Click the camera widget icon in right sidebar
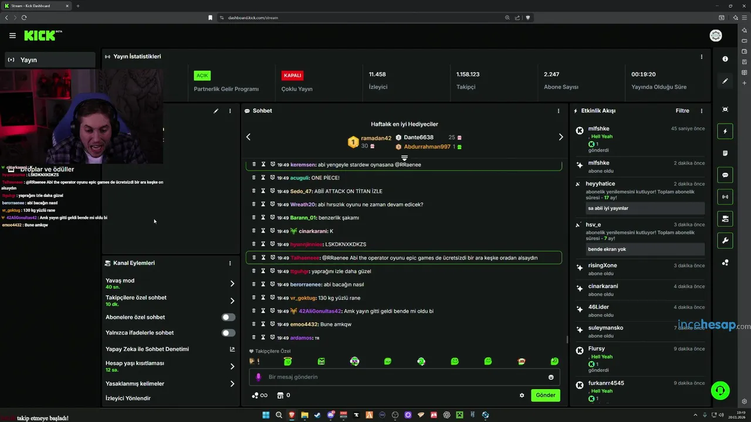Viewport: 751px width, 422px height. click(x=725, y=219)
